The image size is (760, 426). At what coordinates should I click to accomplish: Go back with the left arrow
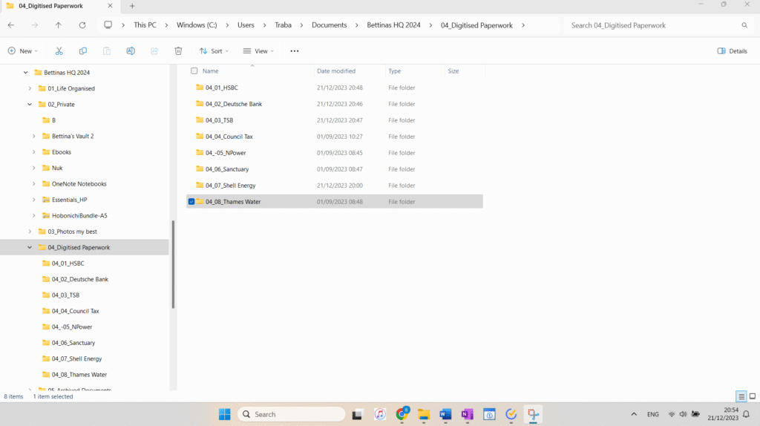tap(11, 25)
